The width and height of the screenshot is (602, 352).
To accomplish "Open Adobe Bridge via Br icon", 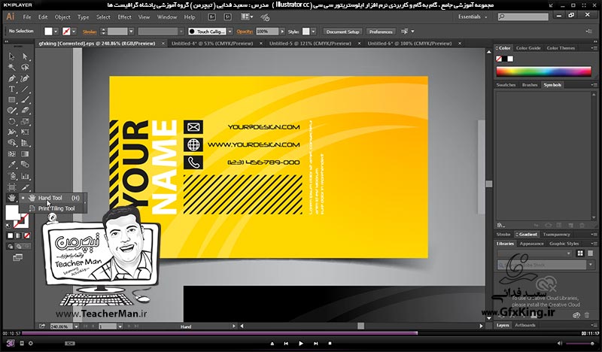I will (x=211, y=17).
